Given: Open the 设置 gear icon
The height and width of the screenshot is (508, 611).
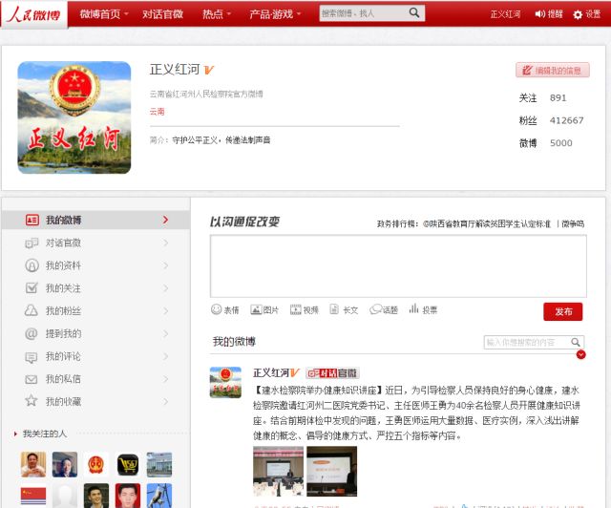Looking at the screenshot, I should 578,14.
